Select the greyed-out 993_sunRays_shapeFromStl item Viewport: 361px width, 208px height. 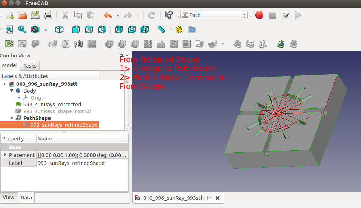pos(57,111)
